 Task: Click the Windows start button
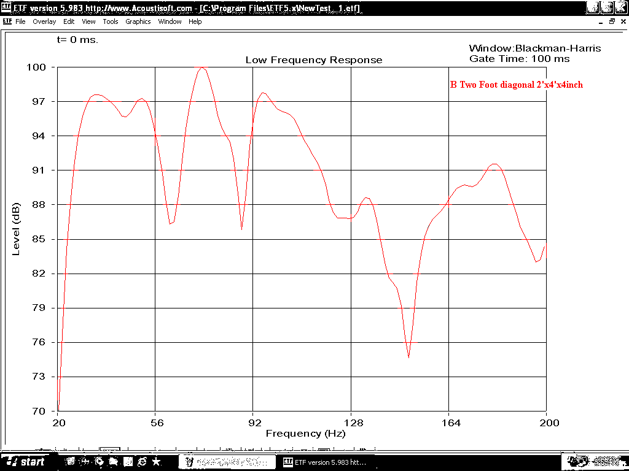pos(25,462)
